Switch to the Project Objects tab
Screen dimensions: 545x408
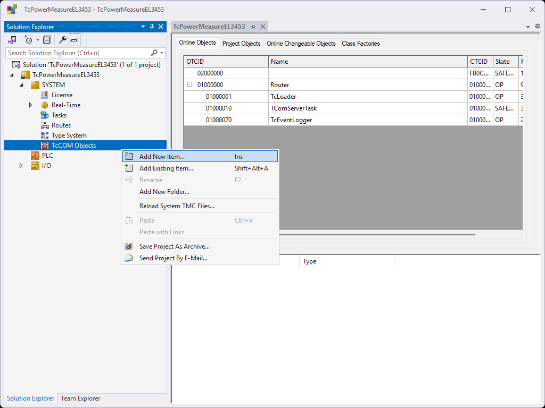[x=241, y=44]
